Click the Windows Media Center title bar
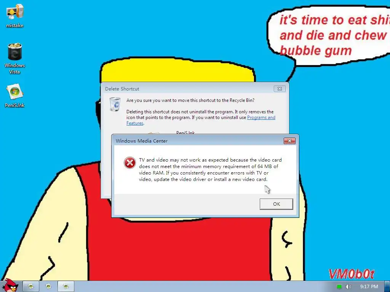The height and width of the screenshot is (292, 390). 199,141
